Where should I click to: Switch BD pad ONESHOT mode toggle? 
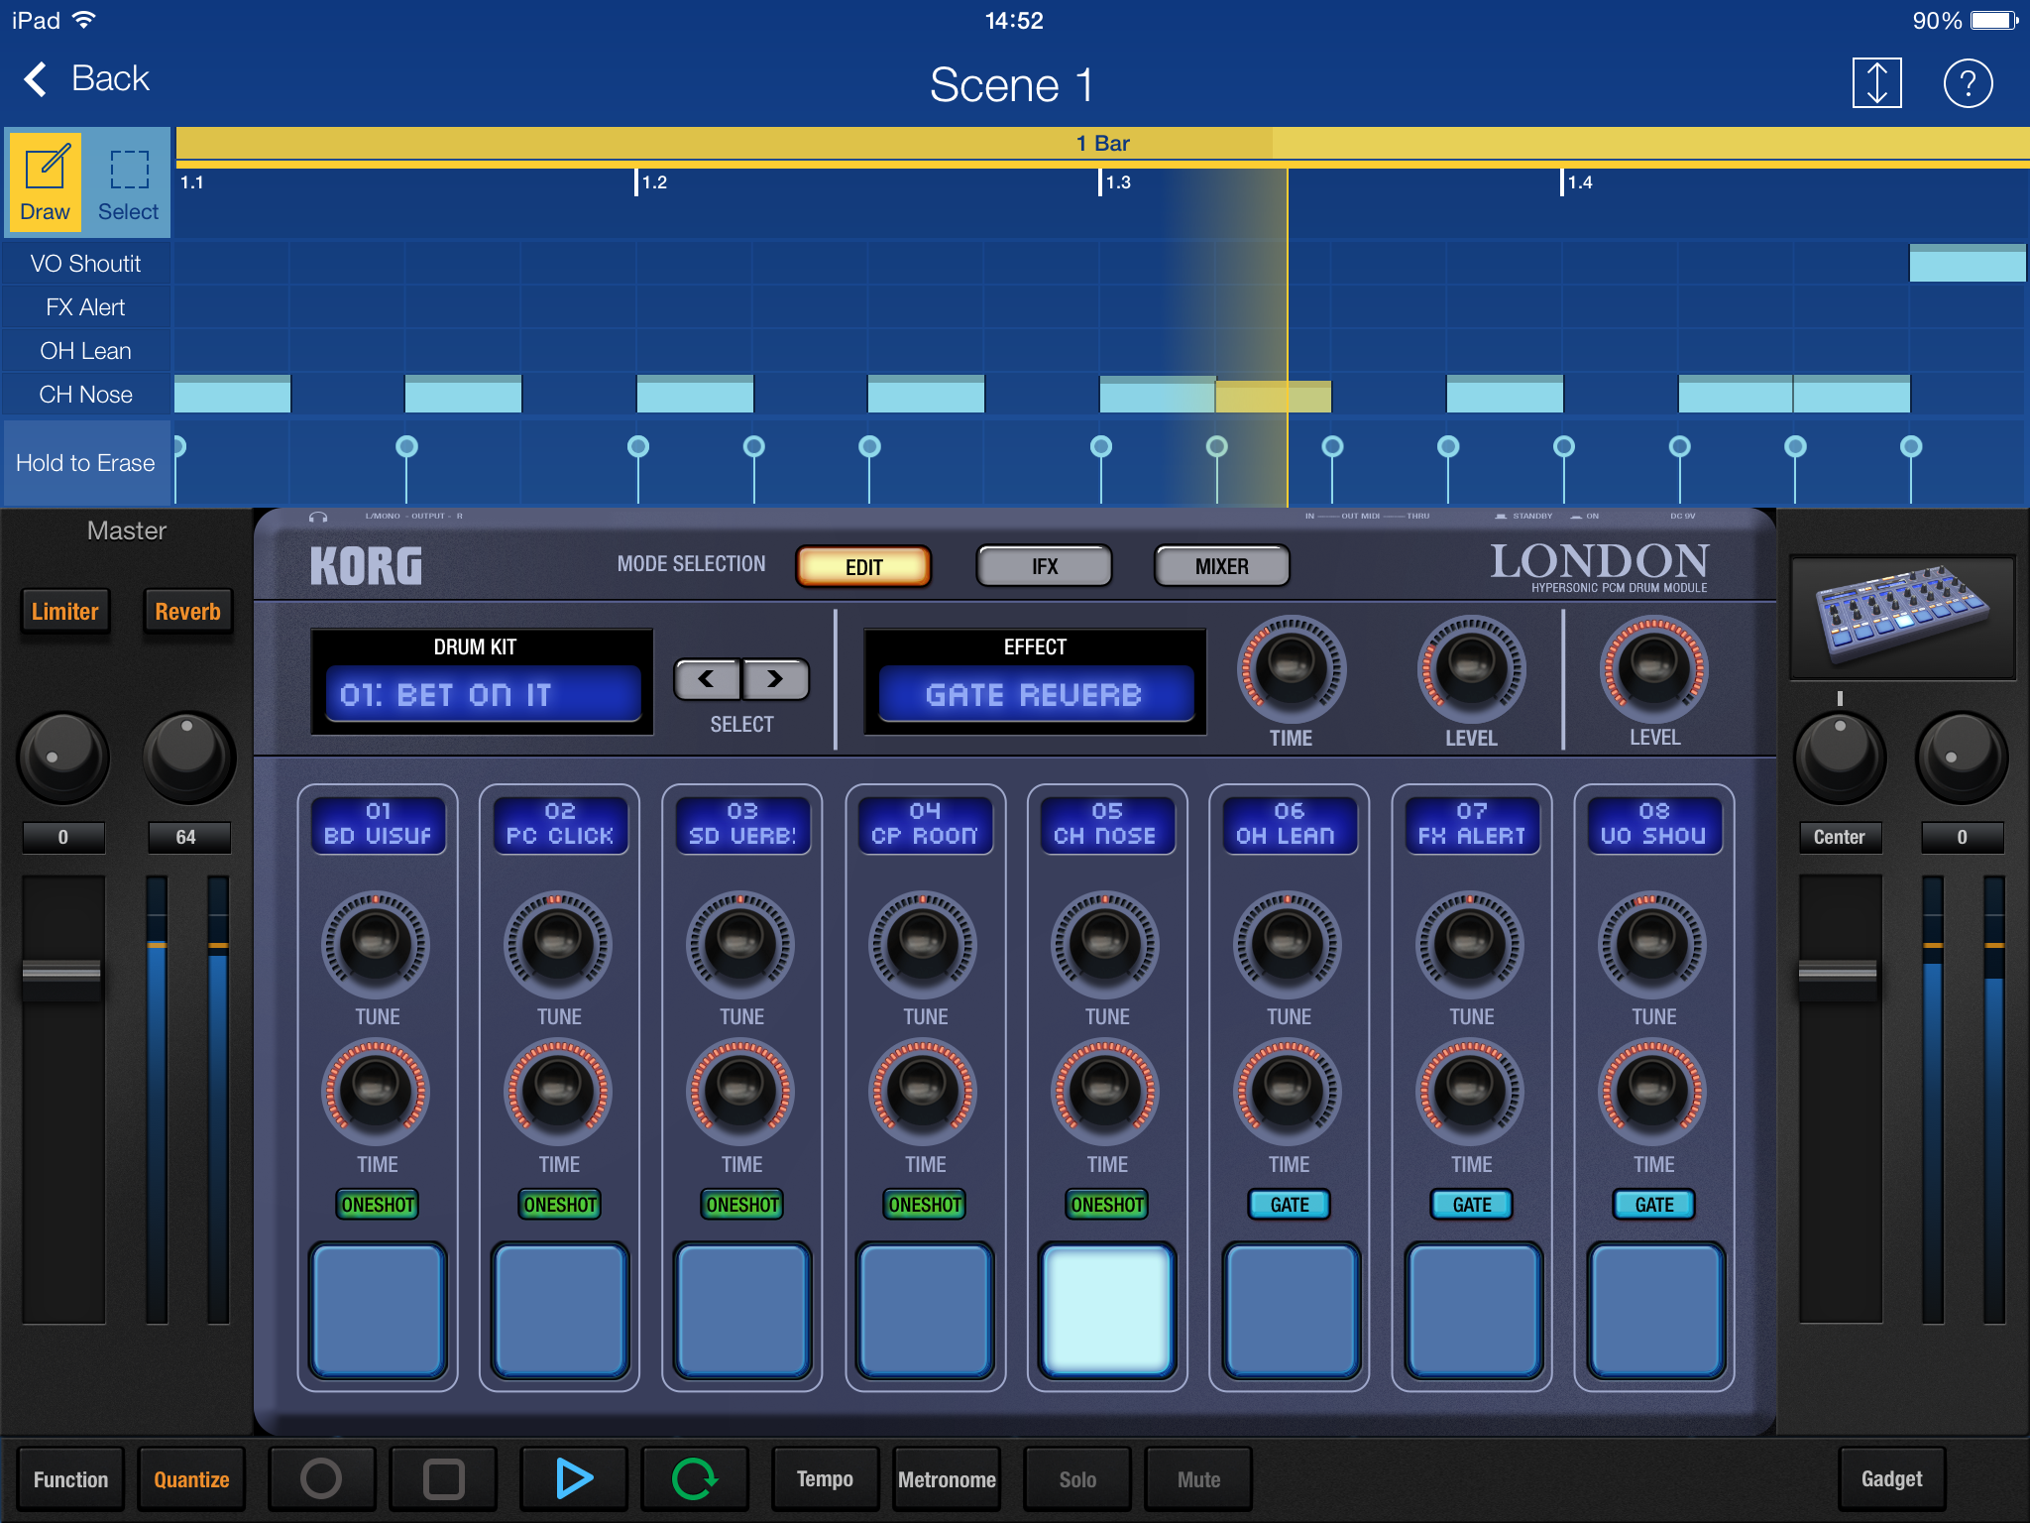click(378, 1205)
